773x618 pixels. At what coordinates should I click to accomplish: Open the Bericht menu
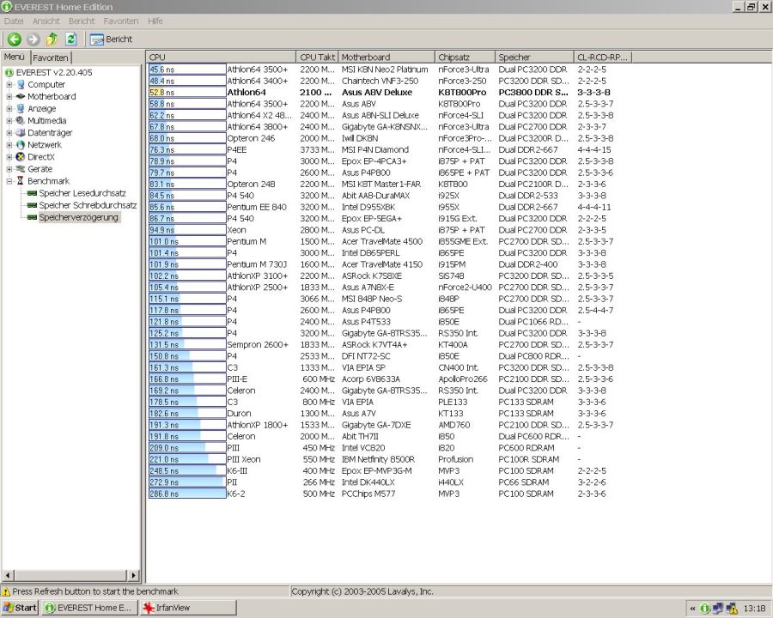(x=82, y=21)
